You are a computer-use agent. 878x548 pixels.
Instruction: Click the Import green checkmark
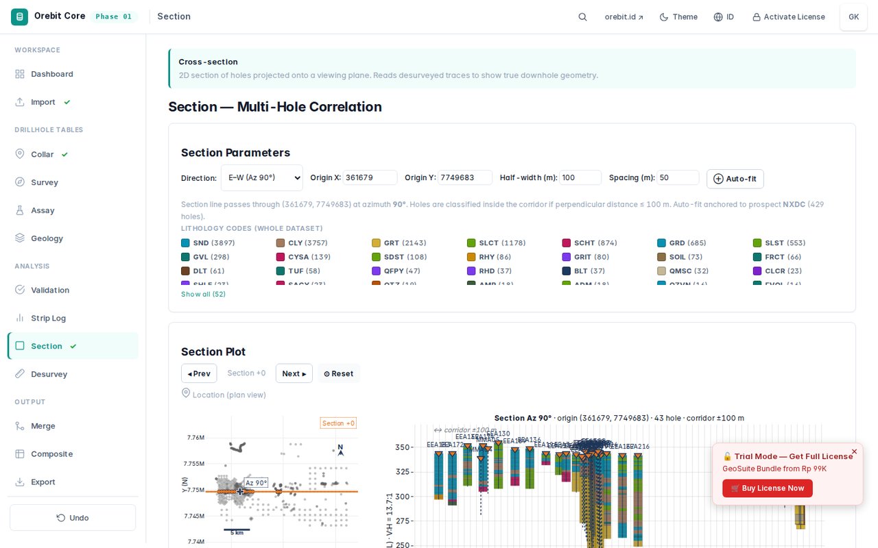coord(67,102)
